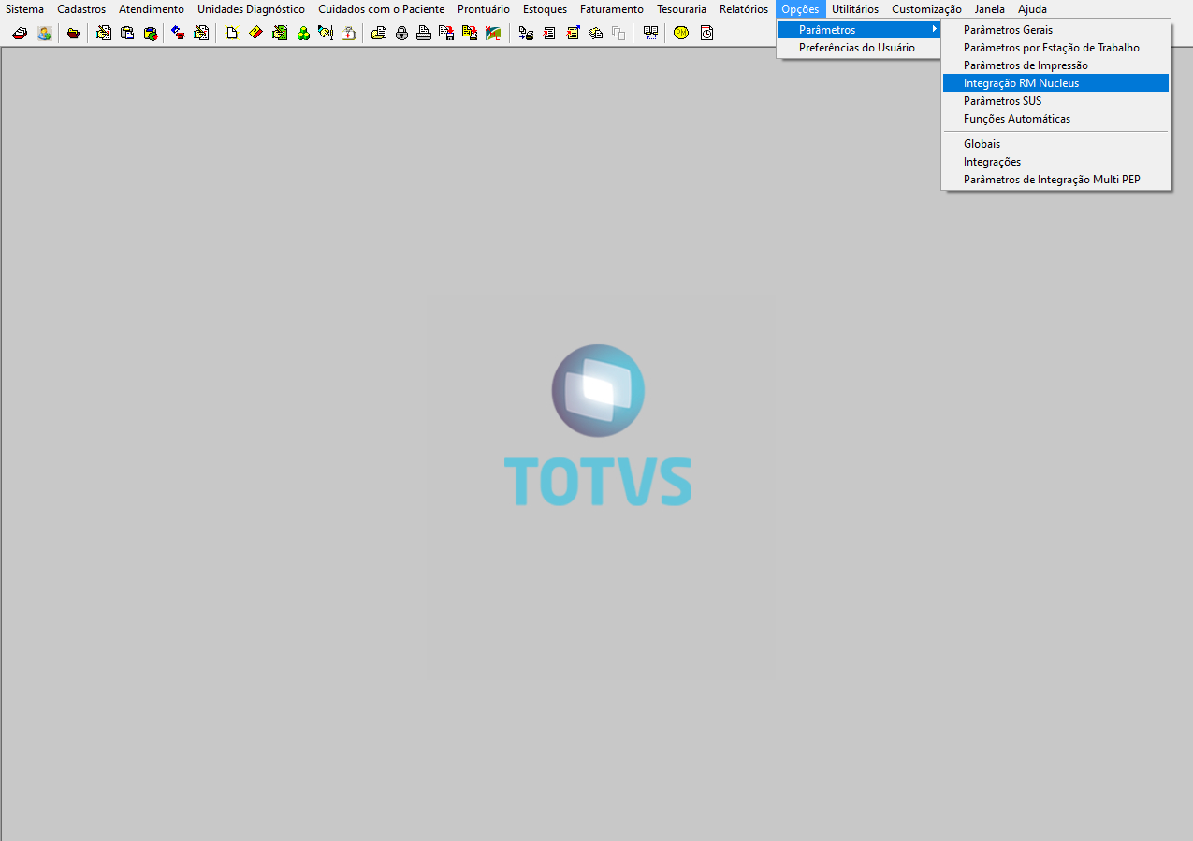Open Integrações submenu item
Viewport: 1193px width, 841px height.
click(1055, 162)
